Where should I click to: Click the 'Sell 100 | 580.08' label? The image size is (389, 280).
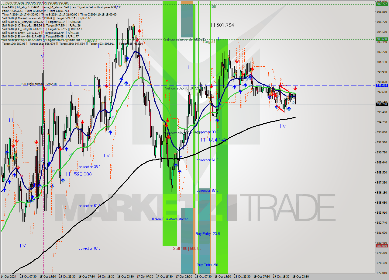(x=187, y=248)
